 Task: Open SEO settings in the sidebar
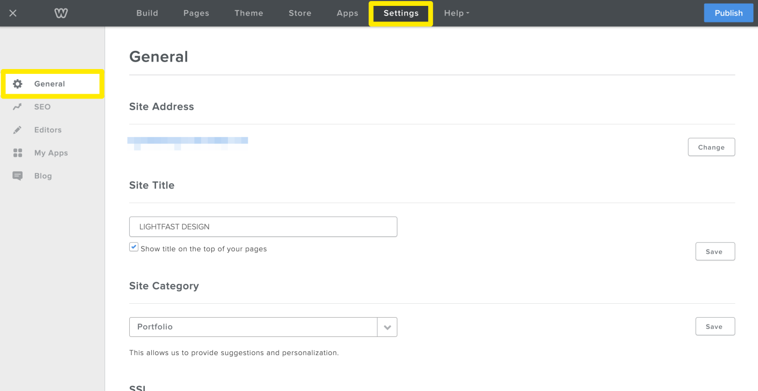click(42, 107)
